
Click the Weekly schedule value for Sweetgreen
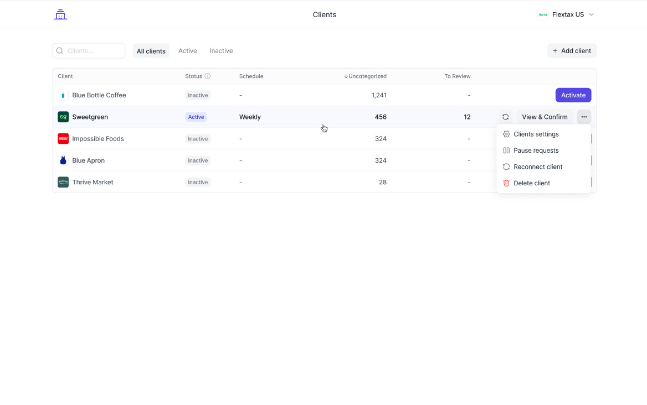pos(250,117)
